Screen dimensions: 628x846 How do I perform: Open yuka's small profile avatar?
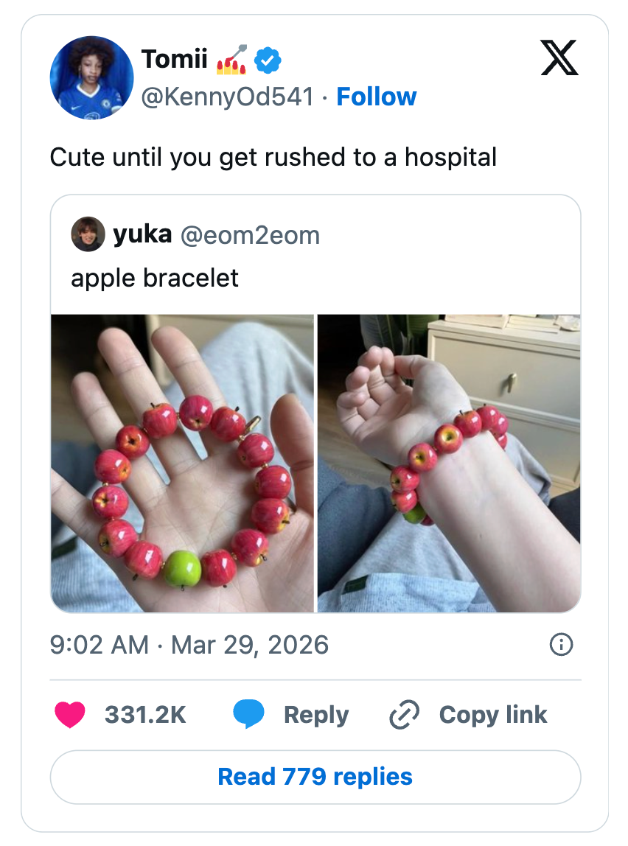(88, 234)
